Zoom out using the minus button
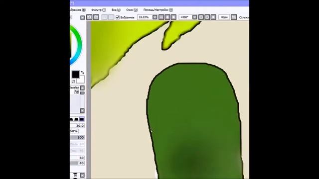This screenshot has height=179, width=319. [161, 17]
